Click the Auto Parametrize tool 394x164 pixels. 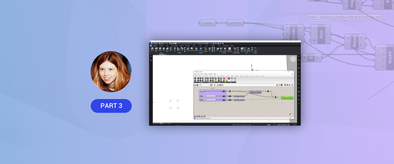[206, 50]
